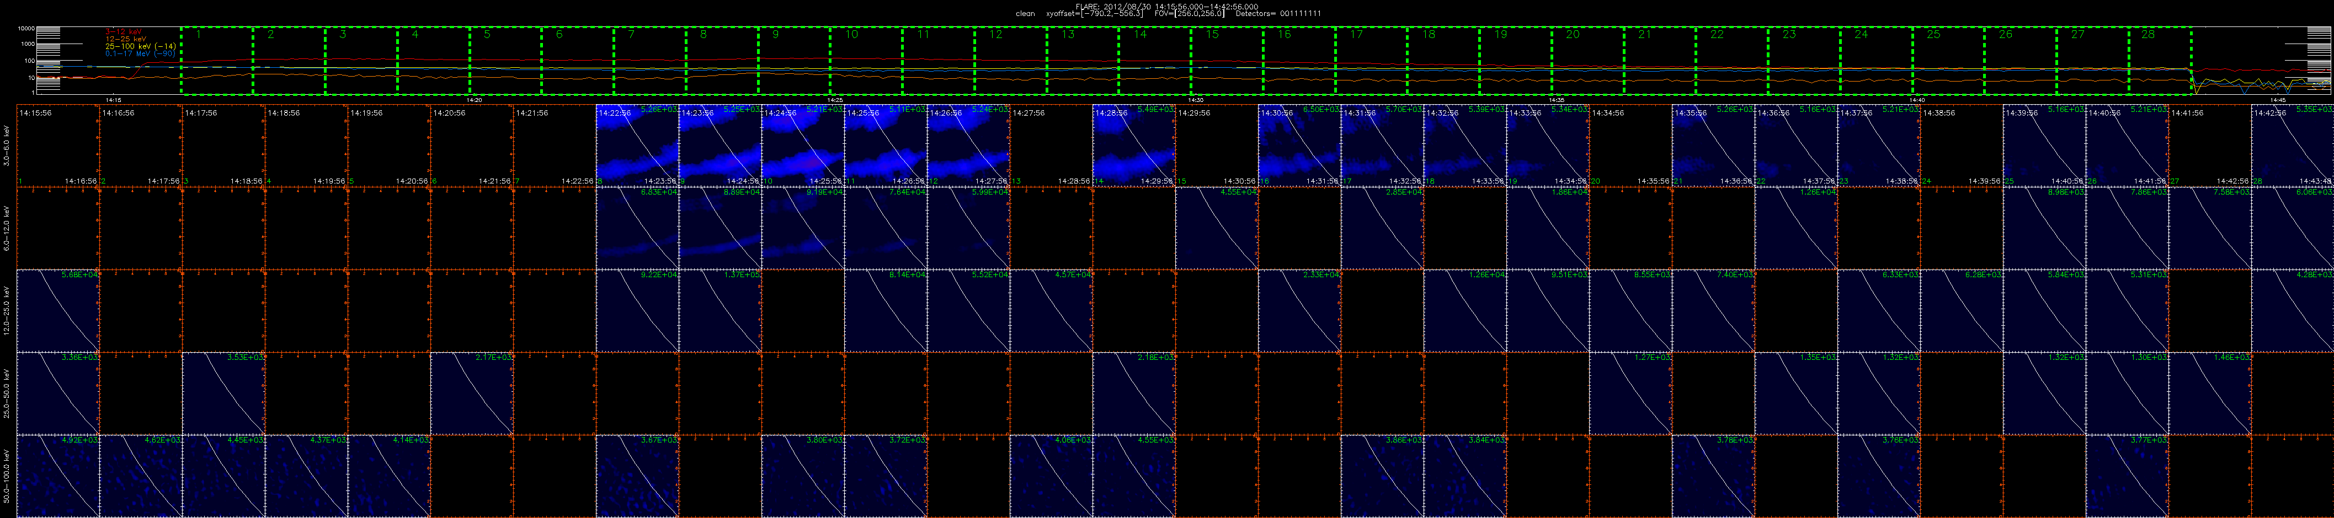
Task: Open the 3-6 keV image starting 14:23:56
Action: (720, 146)
